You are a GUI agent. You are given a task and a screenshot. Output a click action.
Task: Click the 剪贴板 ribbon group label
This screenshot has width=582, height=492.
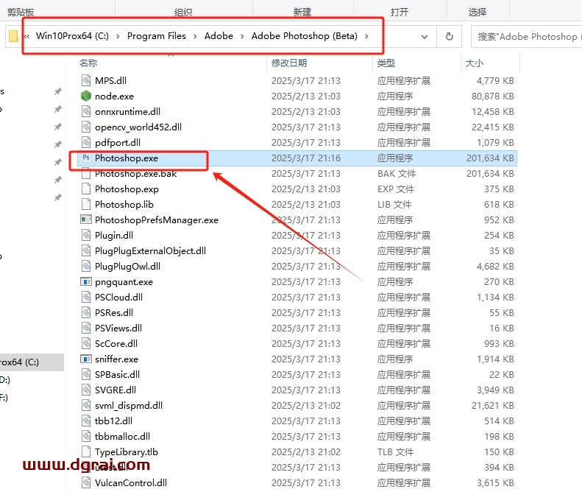tap(21, 13)
